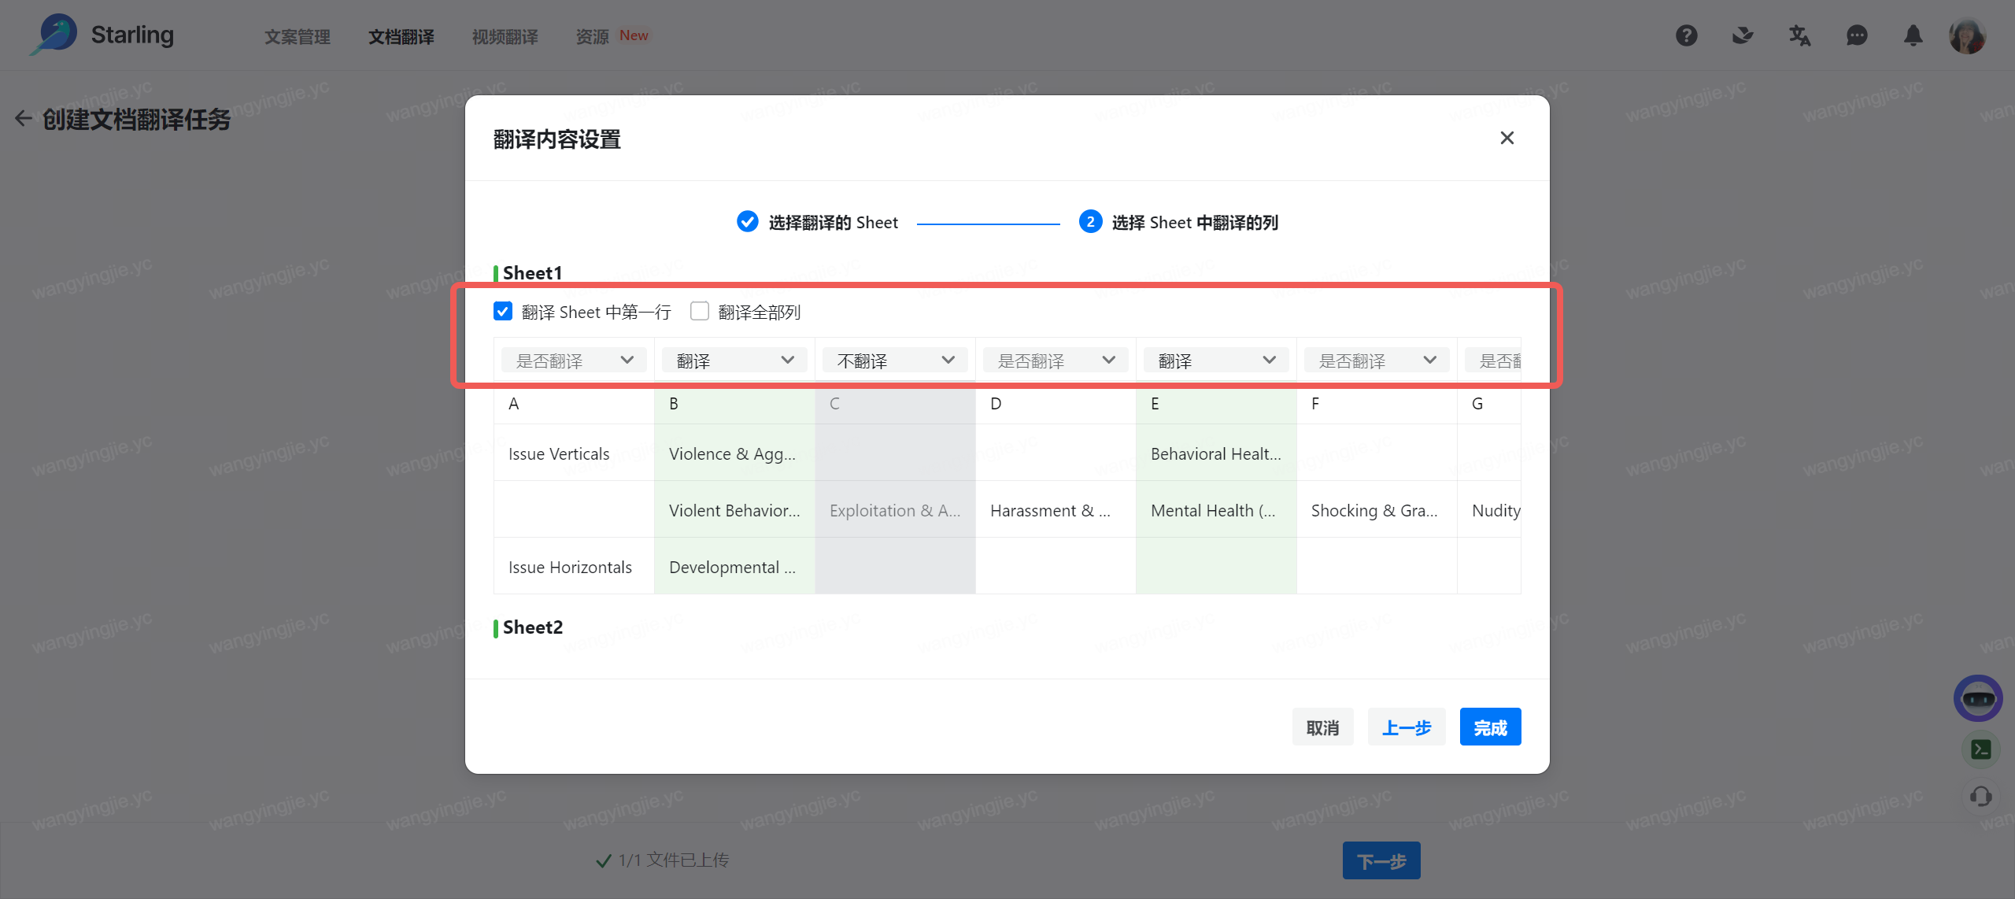
Task: Open the 视频翻译 nav tab
Action: click(505, 36)
